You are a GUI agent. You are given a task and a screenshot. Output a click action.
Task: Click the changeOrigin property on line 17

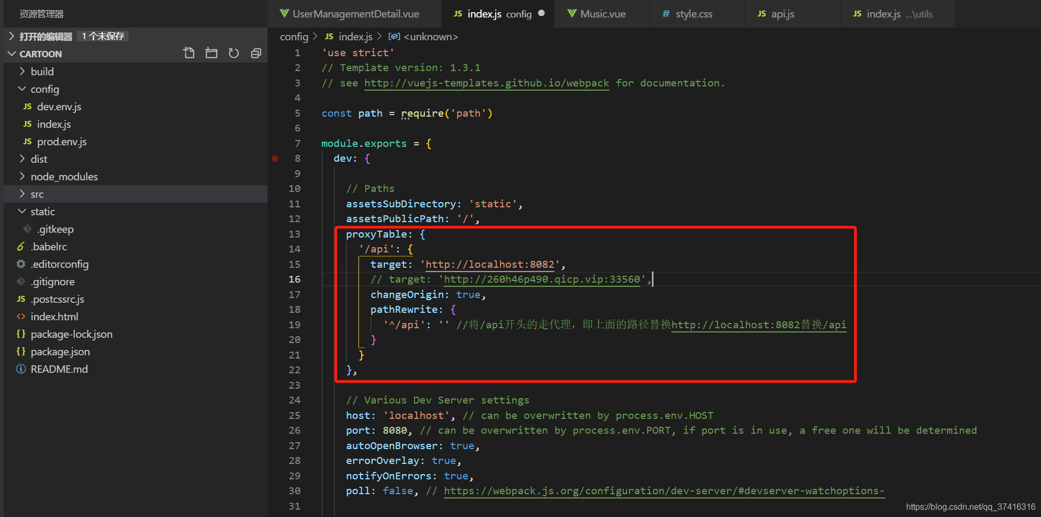[407, 295]
